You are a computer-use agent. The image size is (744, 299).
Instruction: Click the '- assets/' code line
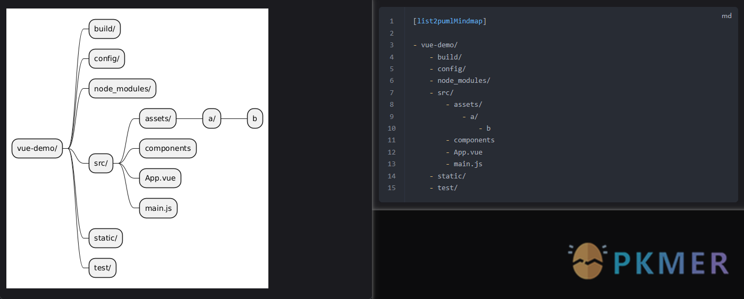[464, 104]
